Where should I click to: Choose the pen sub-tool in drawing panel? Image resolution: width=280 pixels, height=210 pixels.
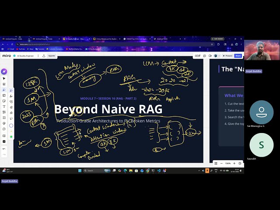click(x=11, y=91)
